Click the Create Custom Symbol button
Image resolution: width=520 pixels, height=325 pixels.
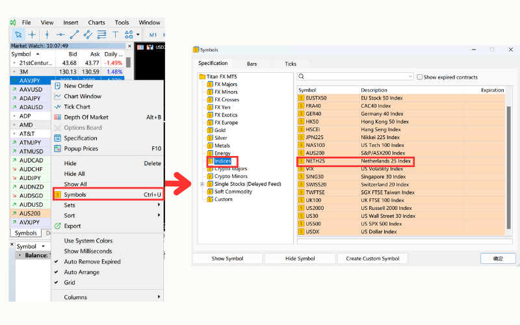(x=372, y=259)
